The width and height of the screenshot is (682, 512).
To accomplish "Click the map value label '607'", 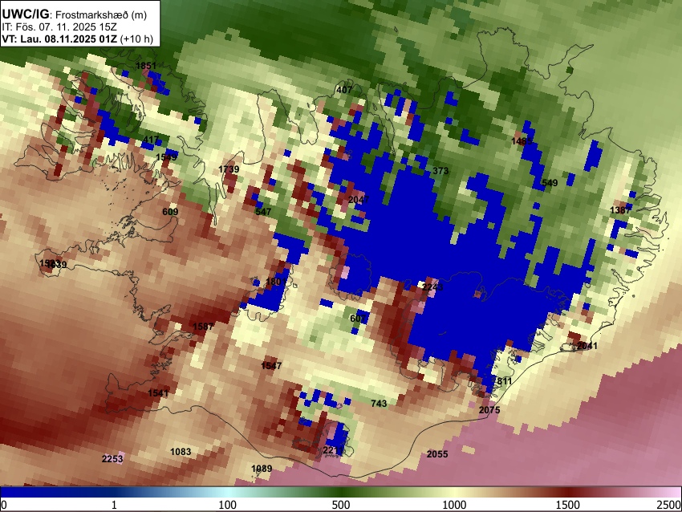I will pos(358,319).
